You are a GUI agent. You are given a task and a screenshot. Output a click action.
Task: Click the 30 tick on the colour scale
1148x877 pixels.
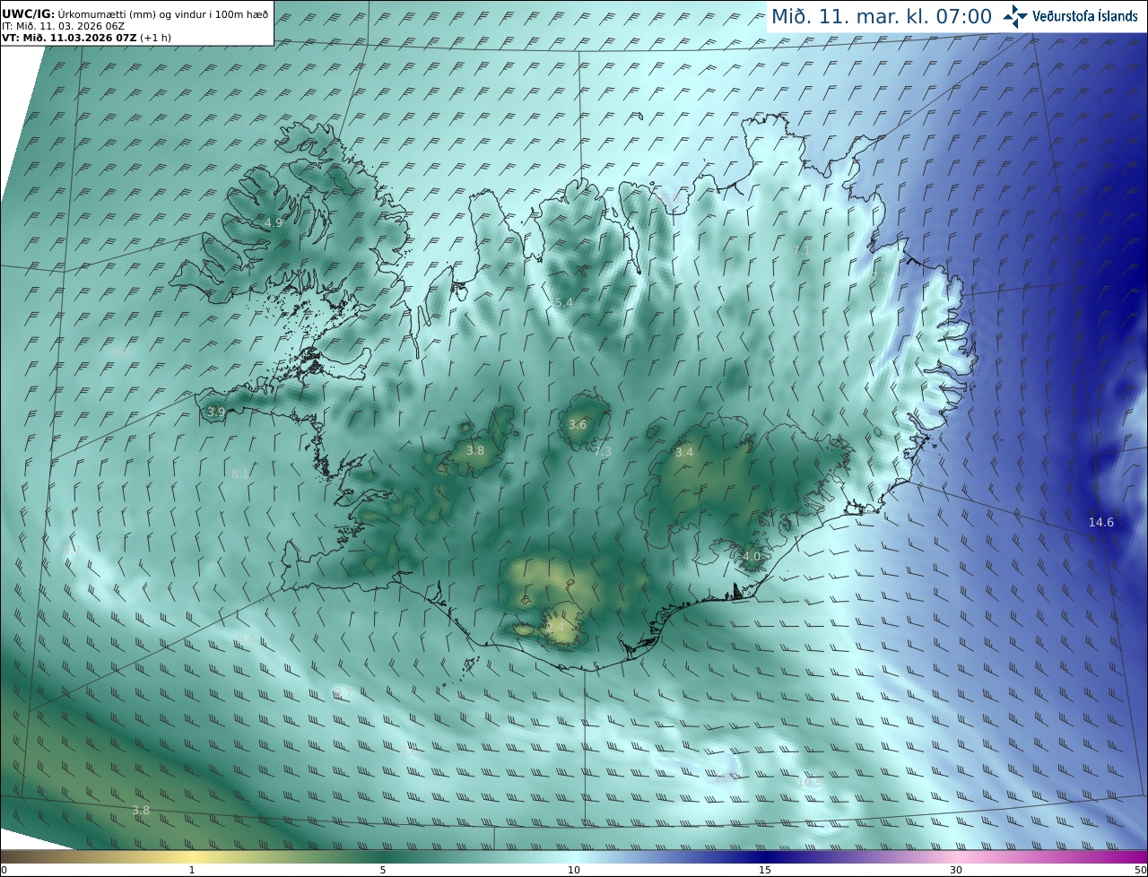point(956,870)
